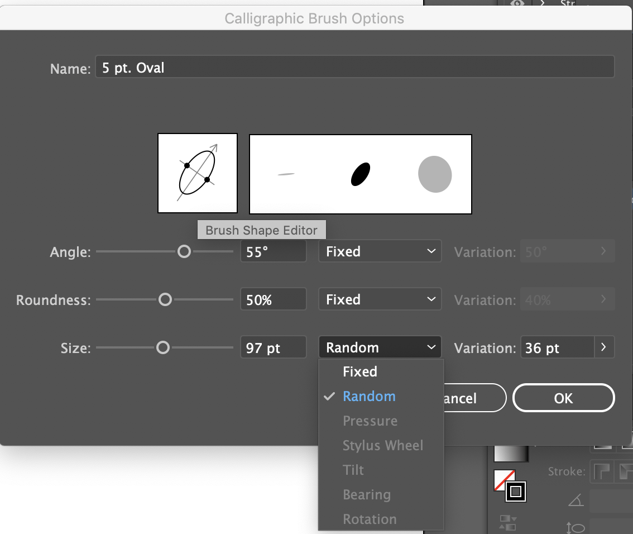Select Pressure from the Size dropdown list

click(370, 421)
